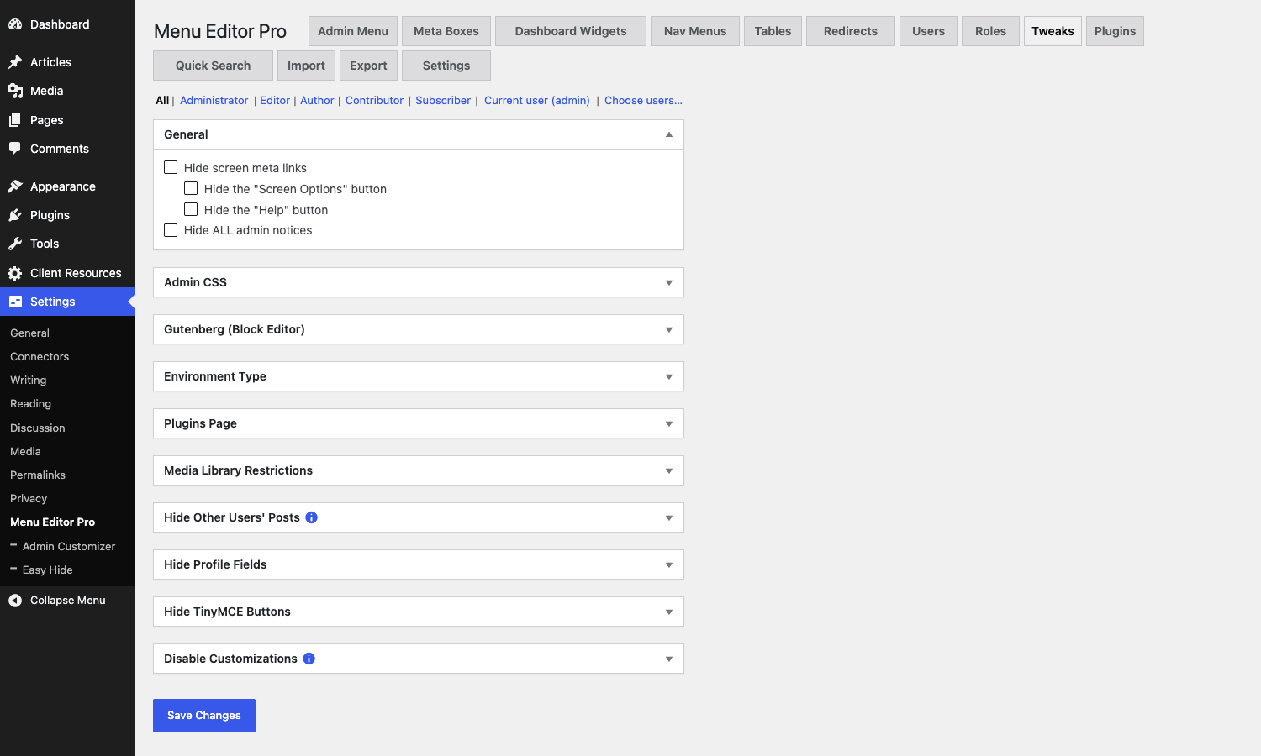Viewport: 1261px width, 756px height.
Task: Click the Articles pushpin icon
Action: [x=15, y=62]
